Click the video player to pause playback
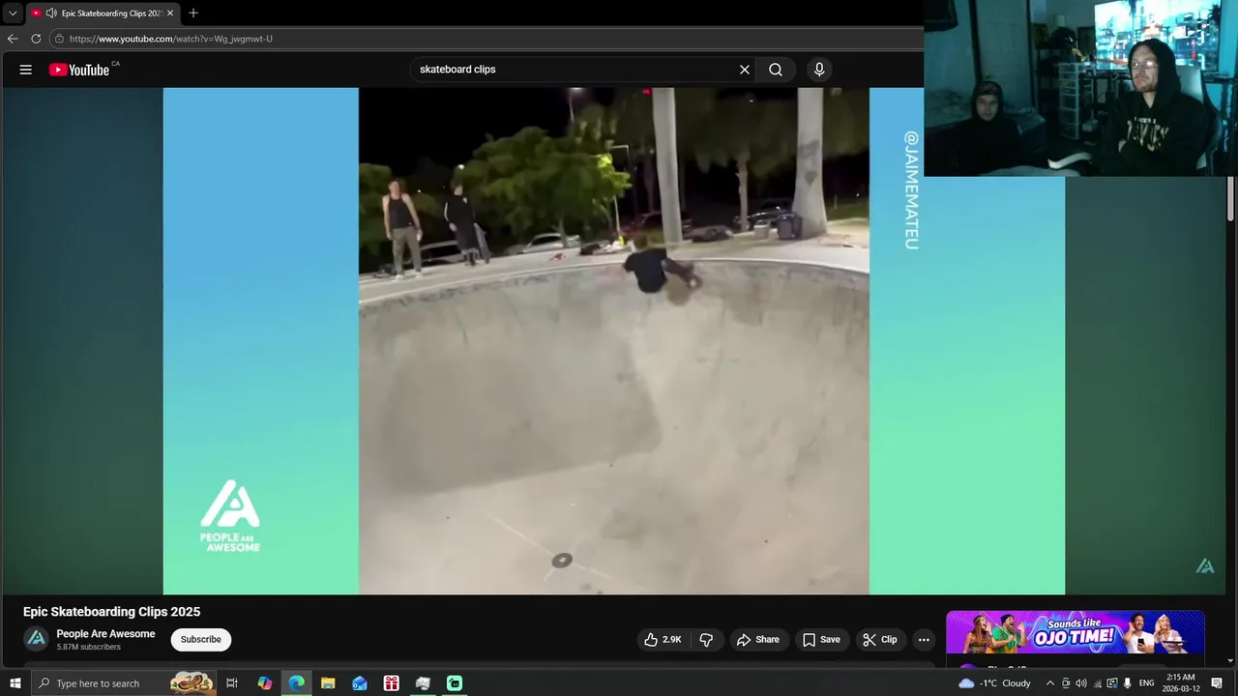 point(614,340)
